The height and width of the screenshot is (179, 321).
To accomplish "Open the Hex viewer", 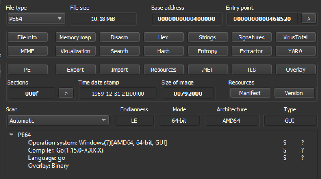I will click(163, 37).
